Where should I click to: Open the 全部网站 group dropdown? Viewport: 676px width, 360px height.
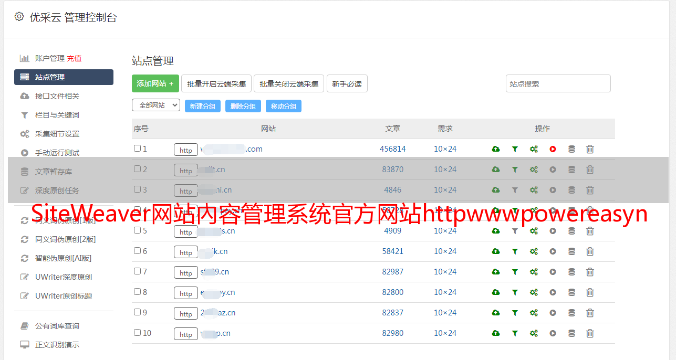pyautogui.click(x=156, y=105)
